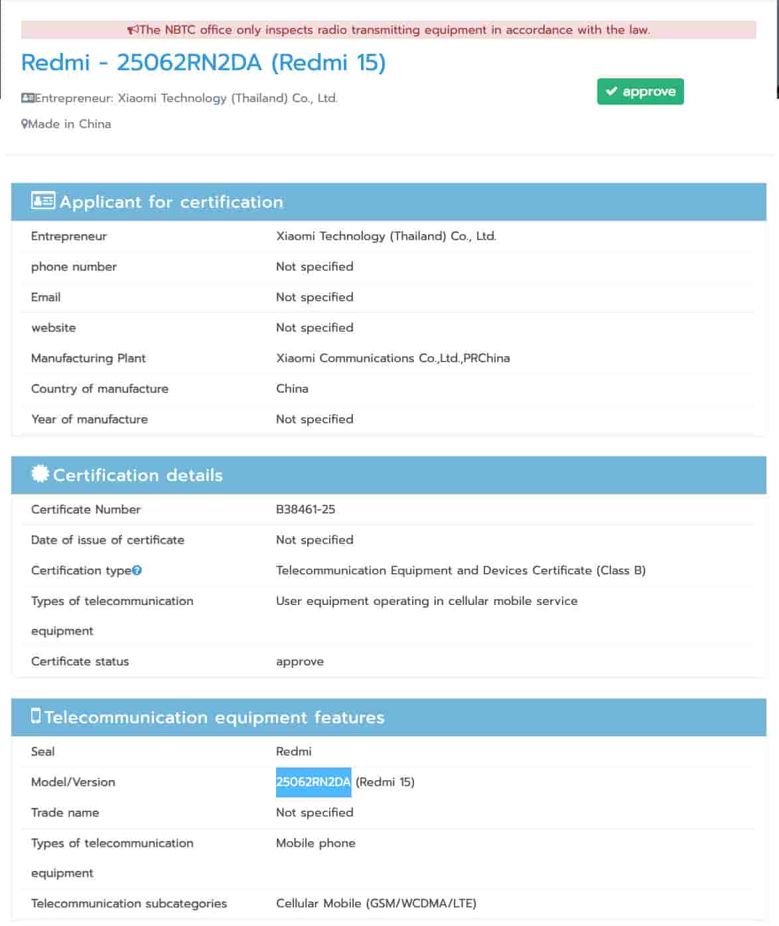Click the Certificate status approve value
Viewport: 779px width, 926px height.
click(x=300, y=661)
